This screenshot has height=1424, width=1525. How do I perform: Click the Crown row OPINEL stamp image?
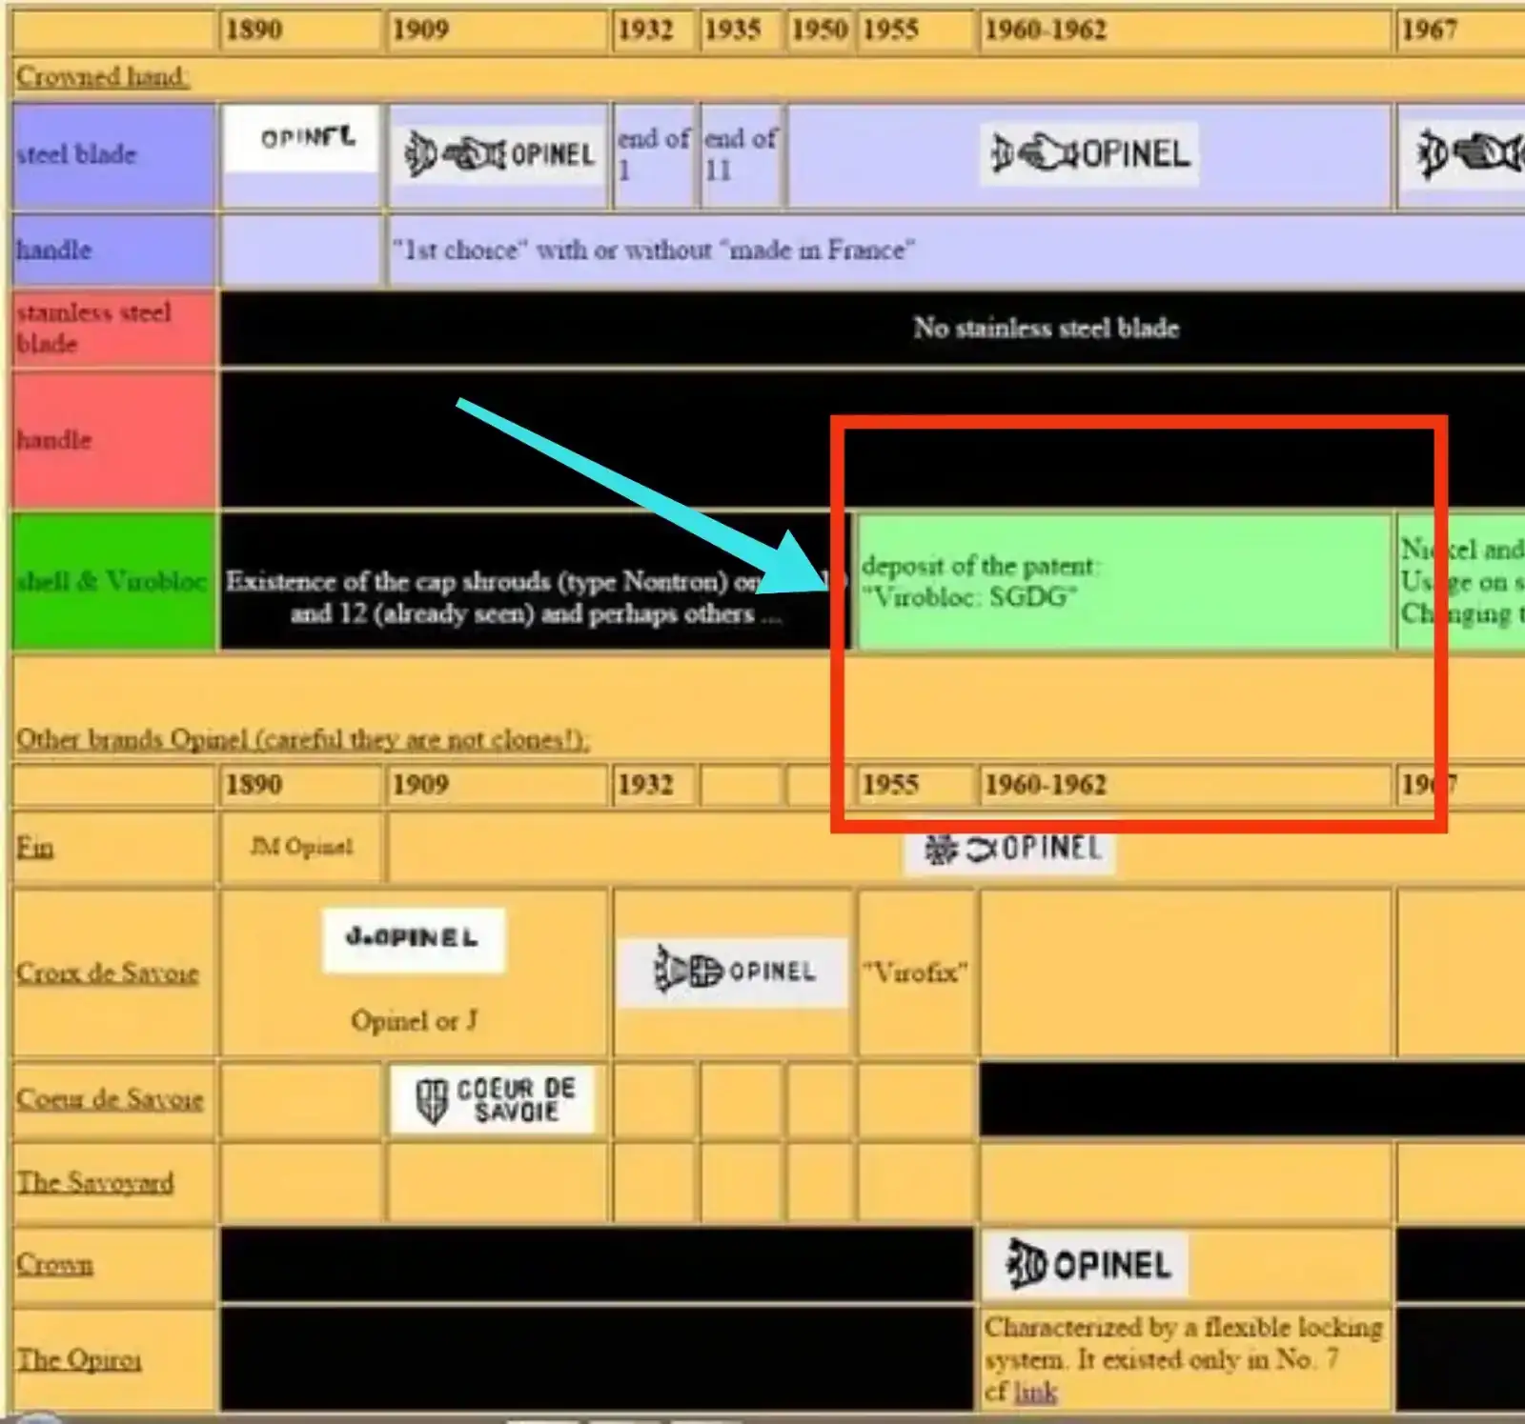point(1087,1266)
